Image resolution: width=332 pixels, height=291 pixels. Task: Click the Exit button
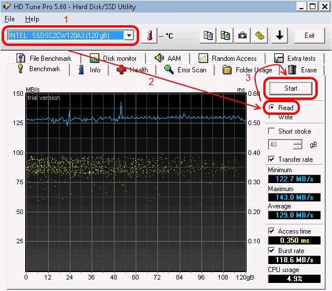click(309, 36)
